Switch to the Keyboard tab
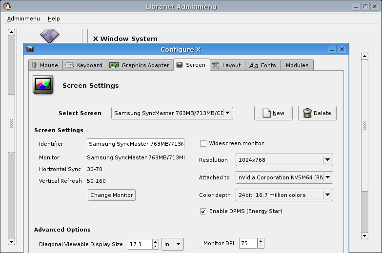 point(84,65)
